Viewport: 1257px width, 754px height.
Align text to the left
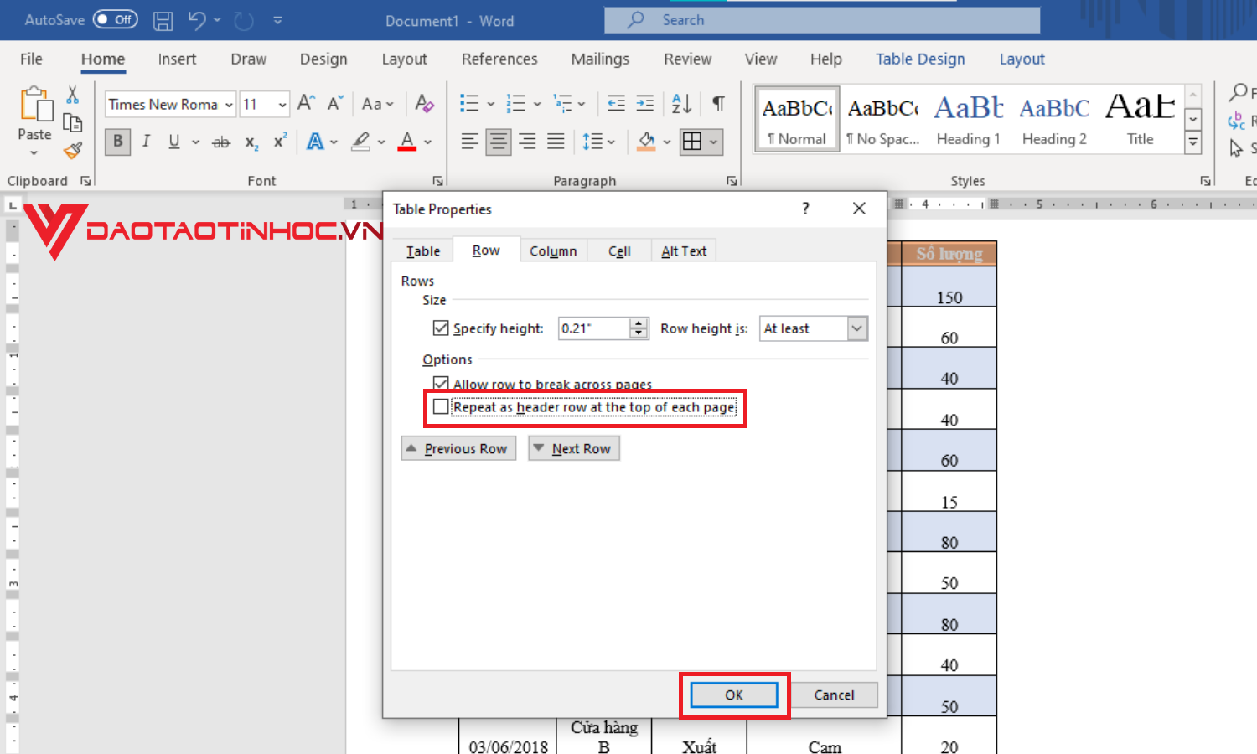pyautogui.click(x=469, y=142)
